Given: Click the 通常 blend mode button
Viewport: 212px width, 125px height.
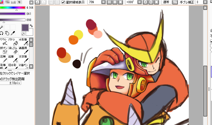Looking at the screenshot, I should (x=166, y=2).
